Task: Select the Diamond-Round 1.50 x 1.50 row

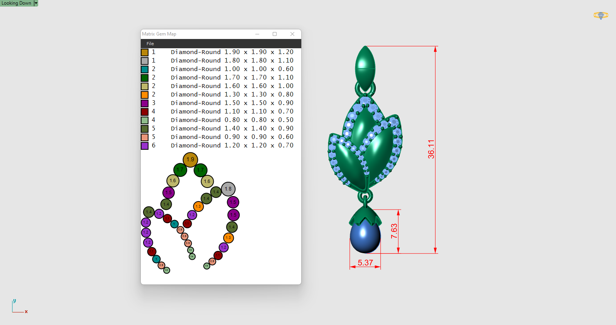Action: [232, 103]
